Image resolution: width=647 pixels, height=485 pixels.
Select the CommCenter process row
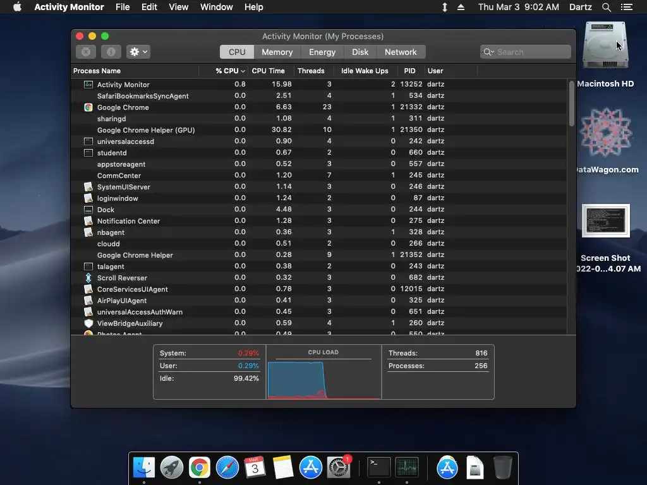click(x=319, y=176)
